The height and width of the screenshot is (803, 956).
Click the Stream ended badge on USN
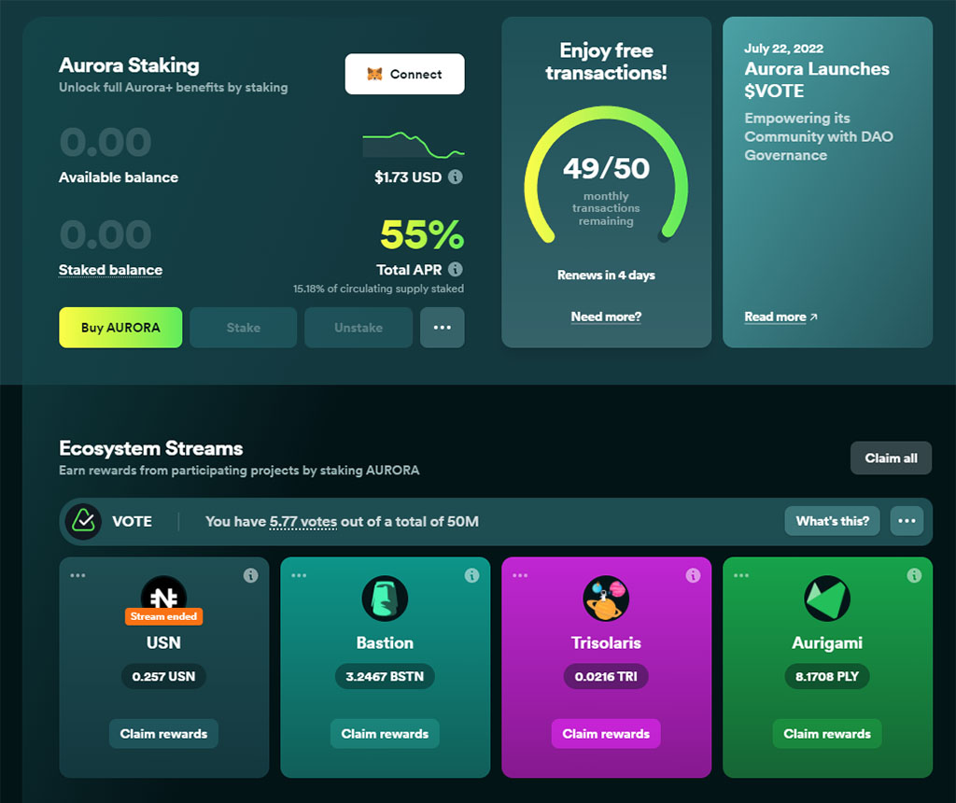163,616
